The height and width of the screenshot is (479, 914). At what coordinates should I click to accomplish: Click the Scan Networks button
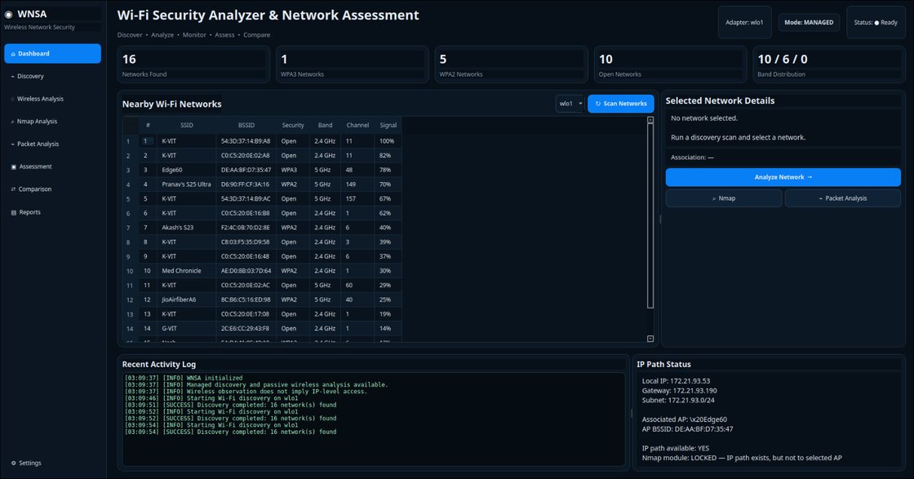click(621, 104)
